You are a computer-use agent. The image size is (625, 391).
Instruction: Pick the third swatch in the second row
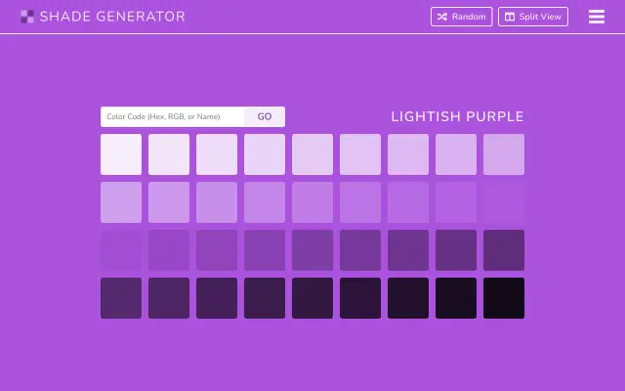point(217,202)
